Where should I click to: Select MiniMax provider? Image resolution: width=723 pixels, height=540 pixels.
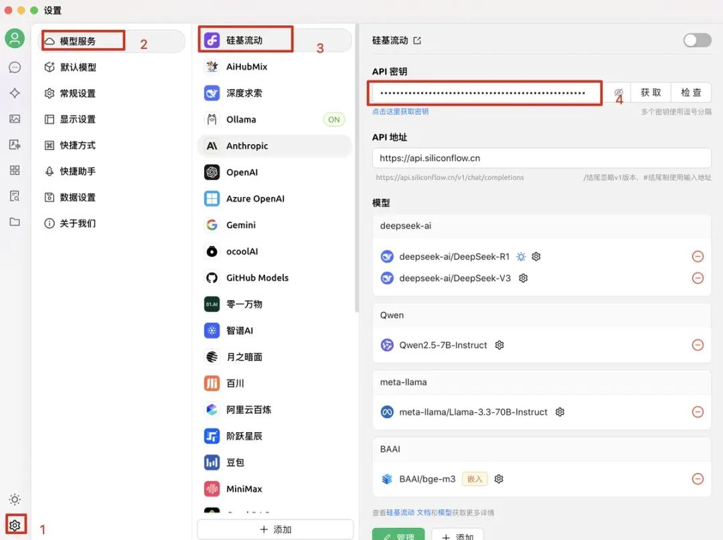[x=275, y=489]
